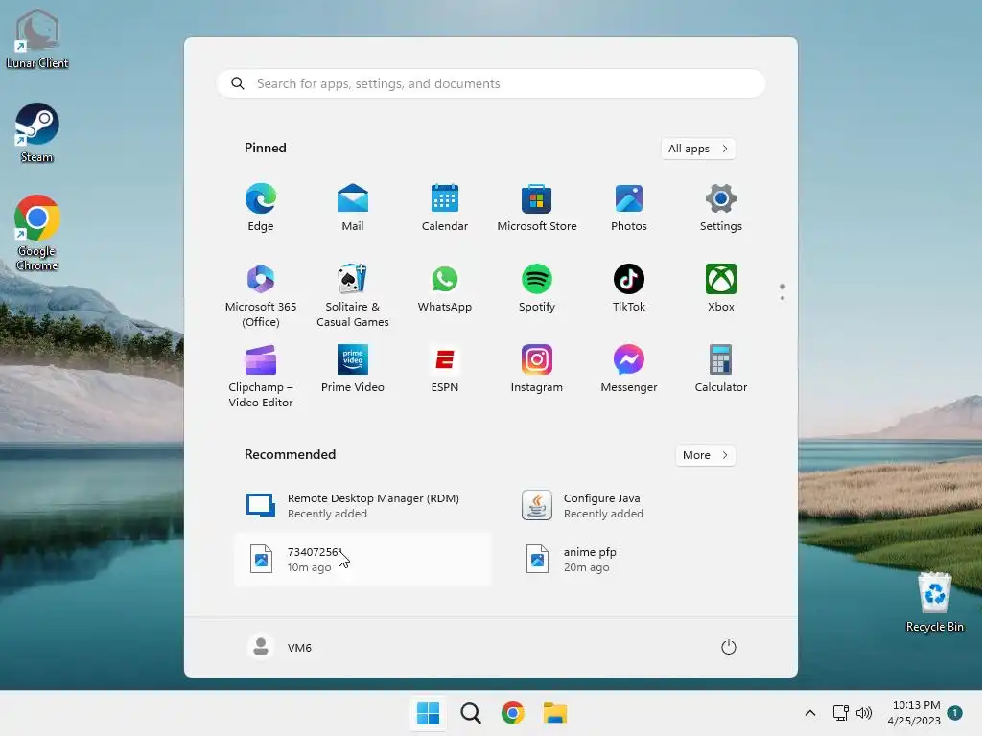Image resolution: width=982 pixels, height=736 pixels.
Task: Go to next page of pinned apps
Action: pos(783,298)
